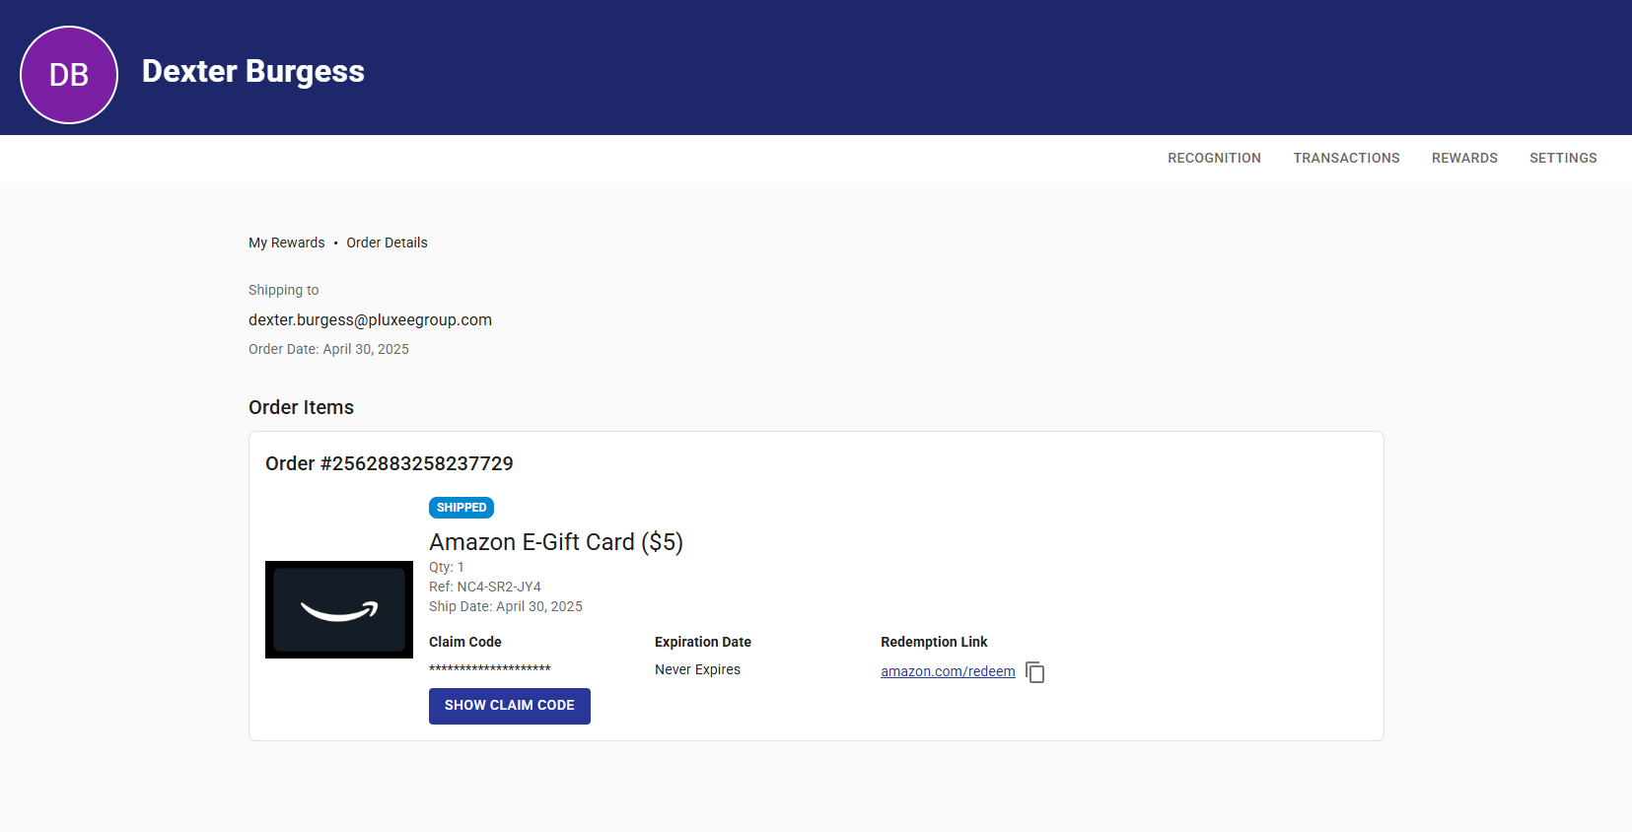Screen dimensions: 1632x832
Task: Go to the Settings tab
Action: tap(1563, 158)
